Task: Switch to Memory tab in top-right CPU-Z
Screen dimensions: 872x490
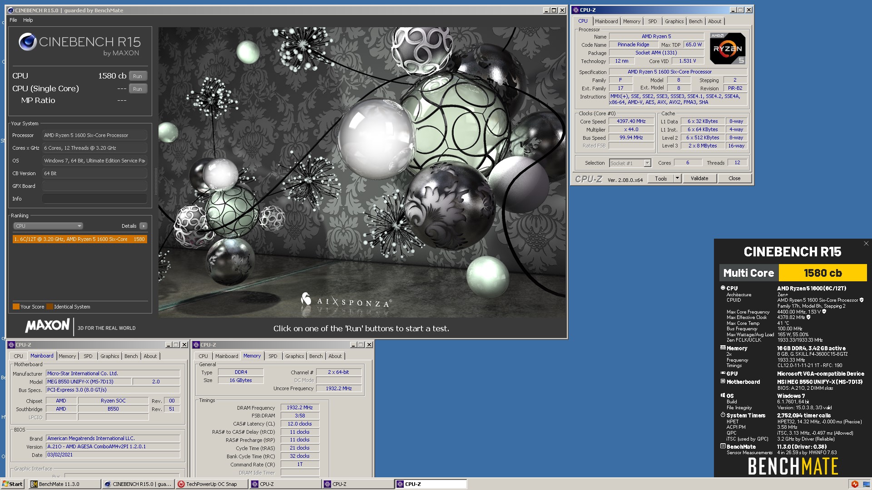Action: 631,21
